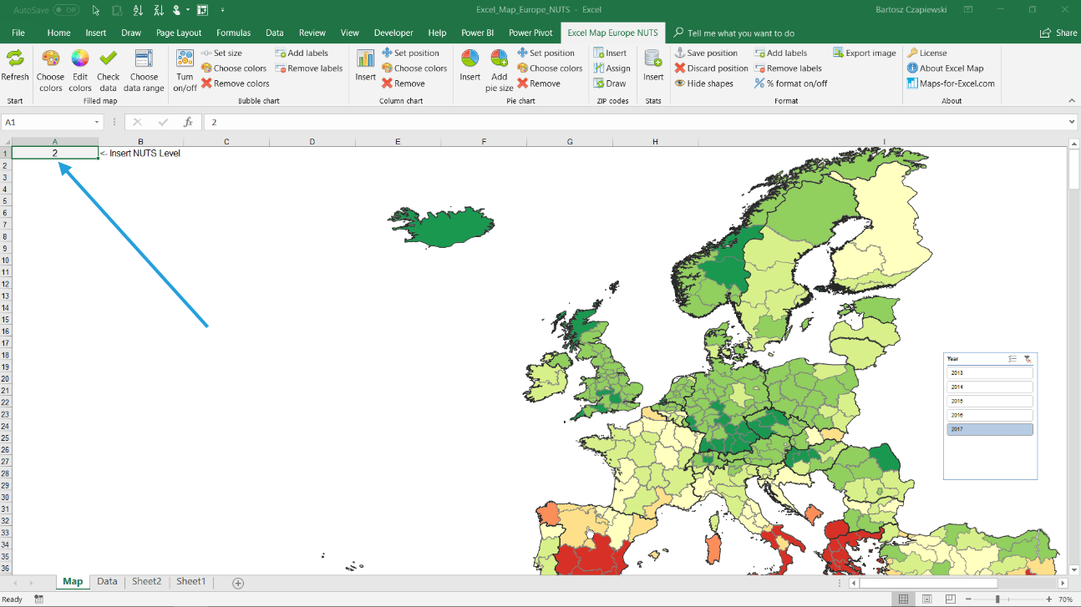The image size is (1081, 607).
Task: Open the Power Pivot ribbon tab
Action: pos(530,33)
